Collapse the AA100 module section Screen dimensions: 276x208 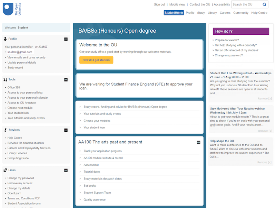coord(198,142)
